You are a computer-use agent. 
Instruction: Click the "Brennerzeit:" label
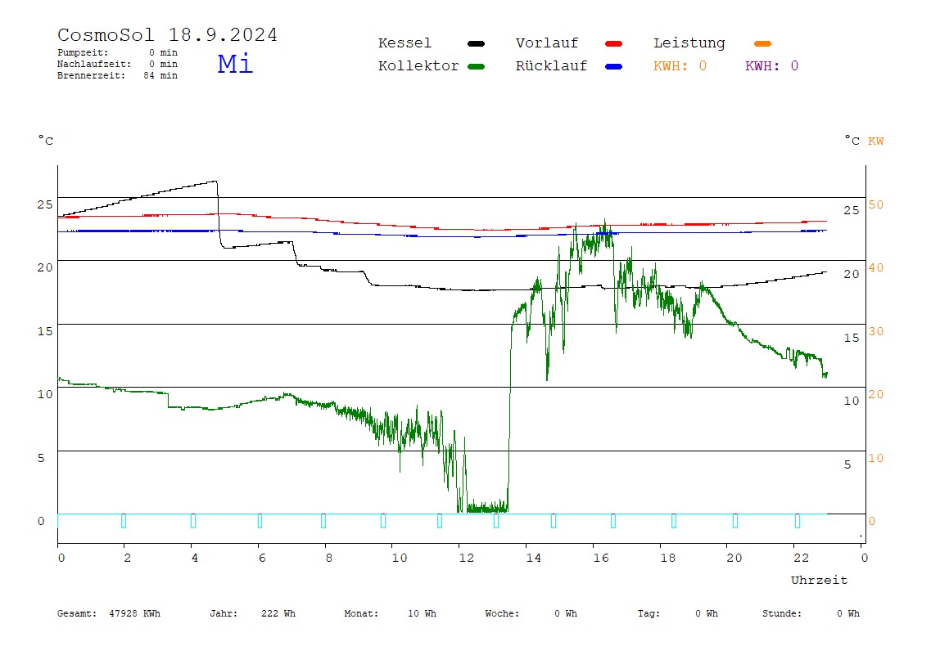91,75
